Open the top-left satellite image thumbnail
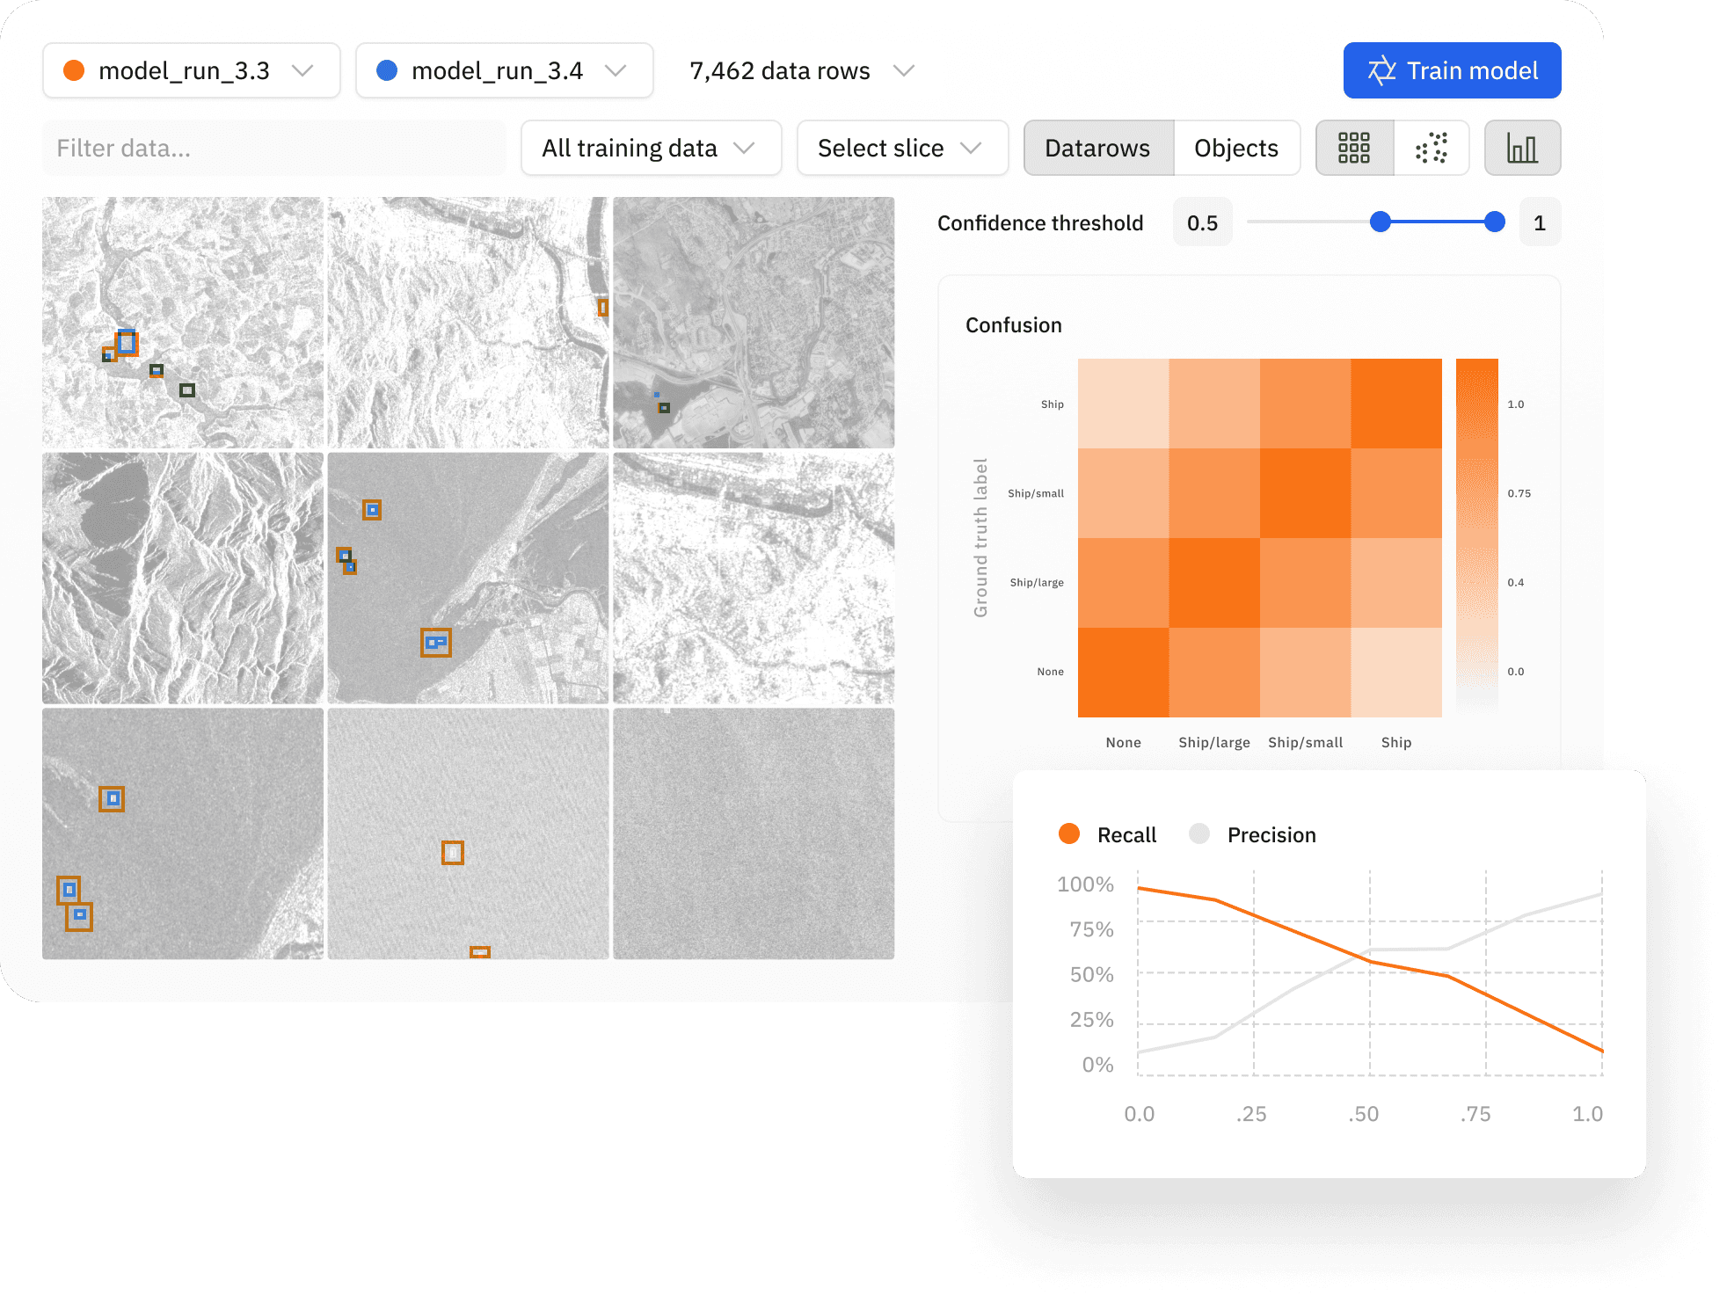1734x1310 pixels. coord(183,322)
